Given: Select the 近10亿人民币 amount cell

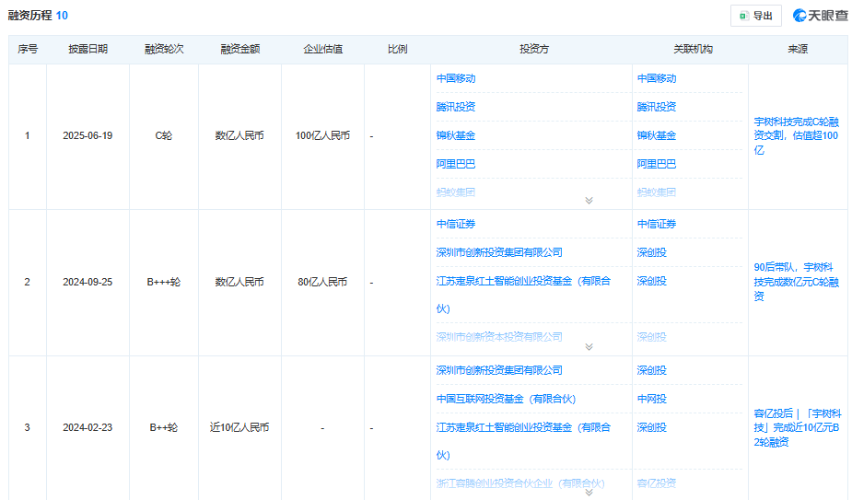Looking at the screenshot, I should (x=239, y=428).
